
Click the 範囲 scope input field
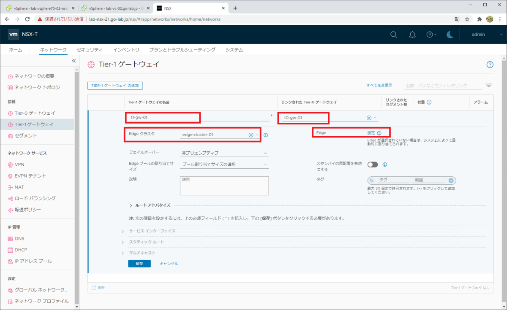[x=429, y=180]
